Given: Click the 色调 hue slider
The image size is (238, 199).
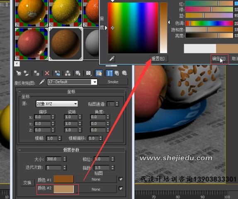Looking at the screenshot, I should (x=209, y=23).
